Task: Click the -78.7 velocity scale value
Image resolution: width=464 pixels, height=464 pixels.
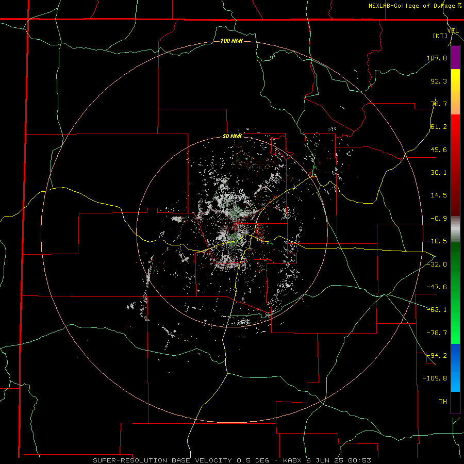Action: [437, 333]
